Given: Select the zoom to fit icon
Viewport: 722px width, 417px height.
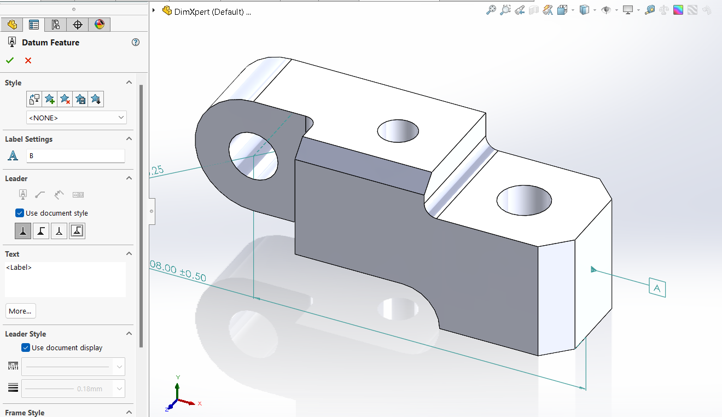Looking at the screenshot, I should point(492,10).
